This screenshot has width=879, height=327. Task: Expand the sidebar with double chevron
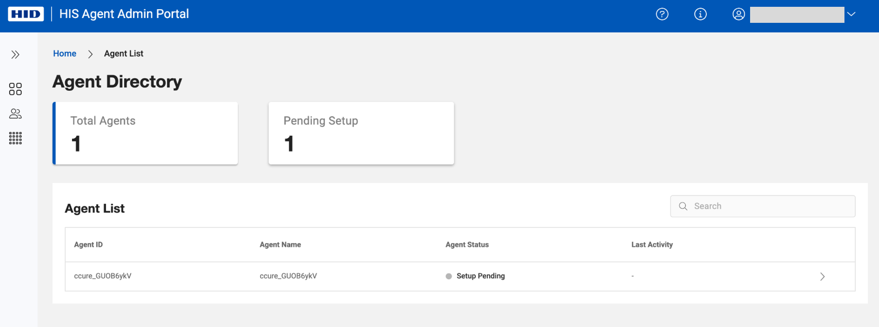pos(16,54)
